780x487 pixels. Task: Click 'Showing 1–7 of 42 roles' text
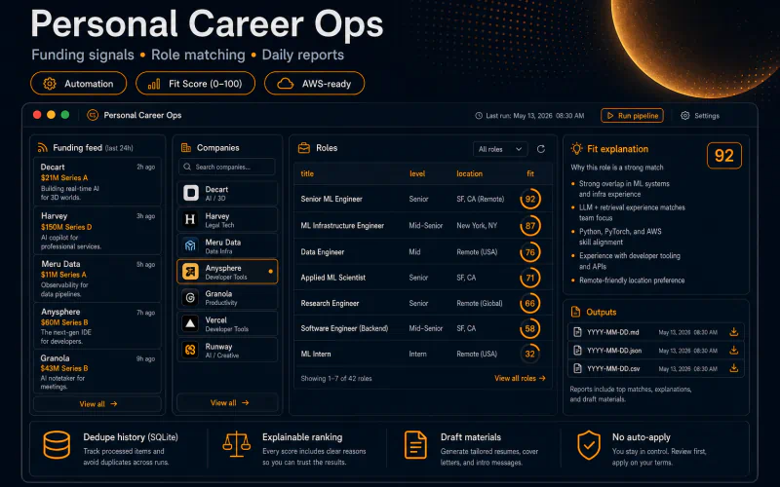coord(336,378)
